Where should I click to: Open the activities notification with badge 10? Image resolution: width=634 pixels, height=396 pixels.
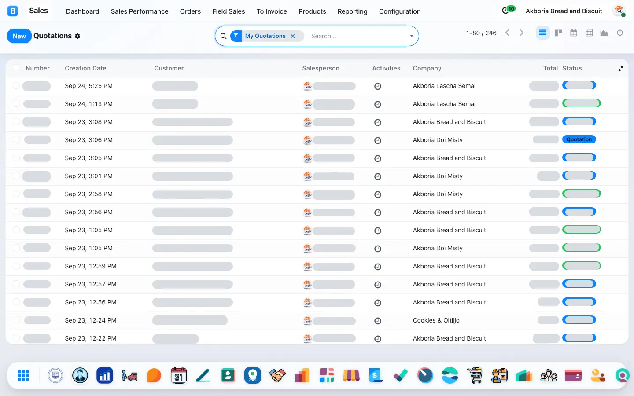pos(508,10)
